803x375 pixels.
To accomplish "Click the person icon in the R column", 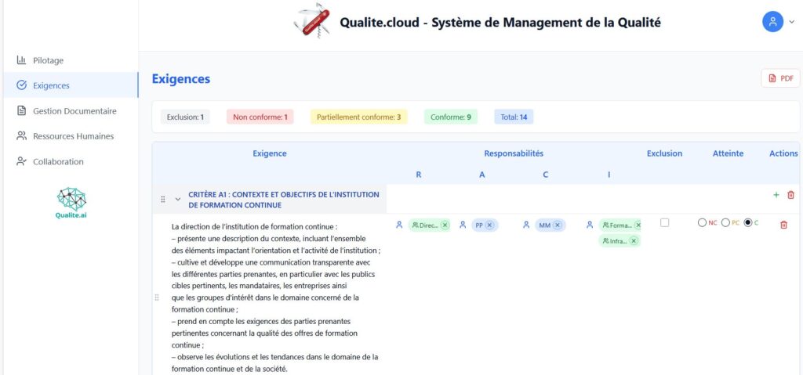I will (x=399, y=225).
